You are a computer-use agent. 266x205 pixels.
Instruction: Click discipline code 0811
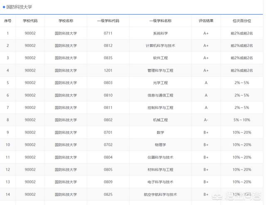point(108,108)
